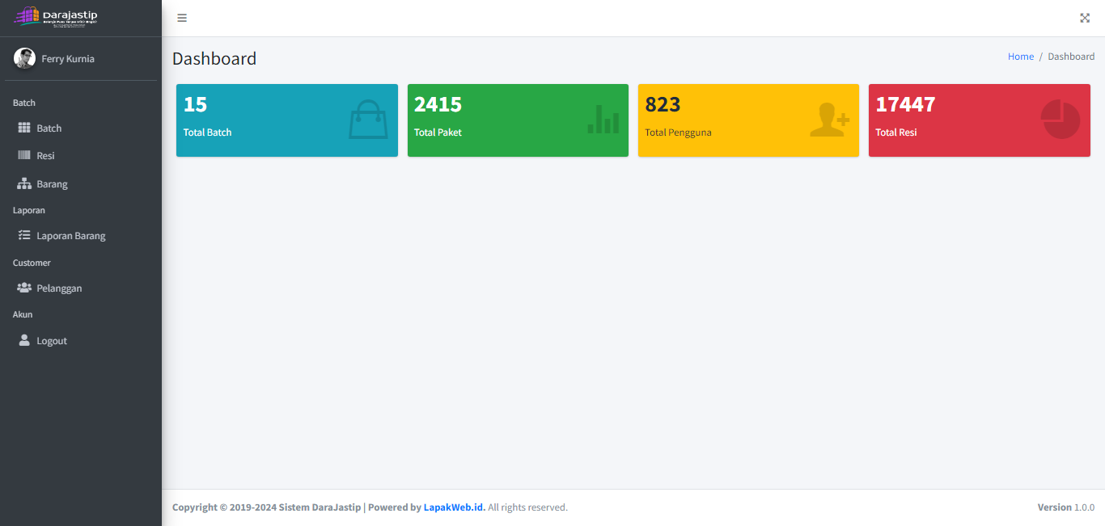Click the Resi barcode icon

point(24,156)
